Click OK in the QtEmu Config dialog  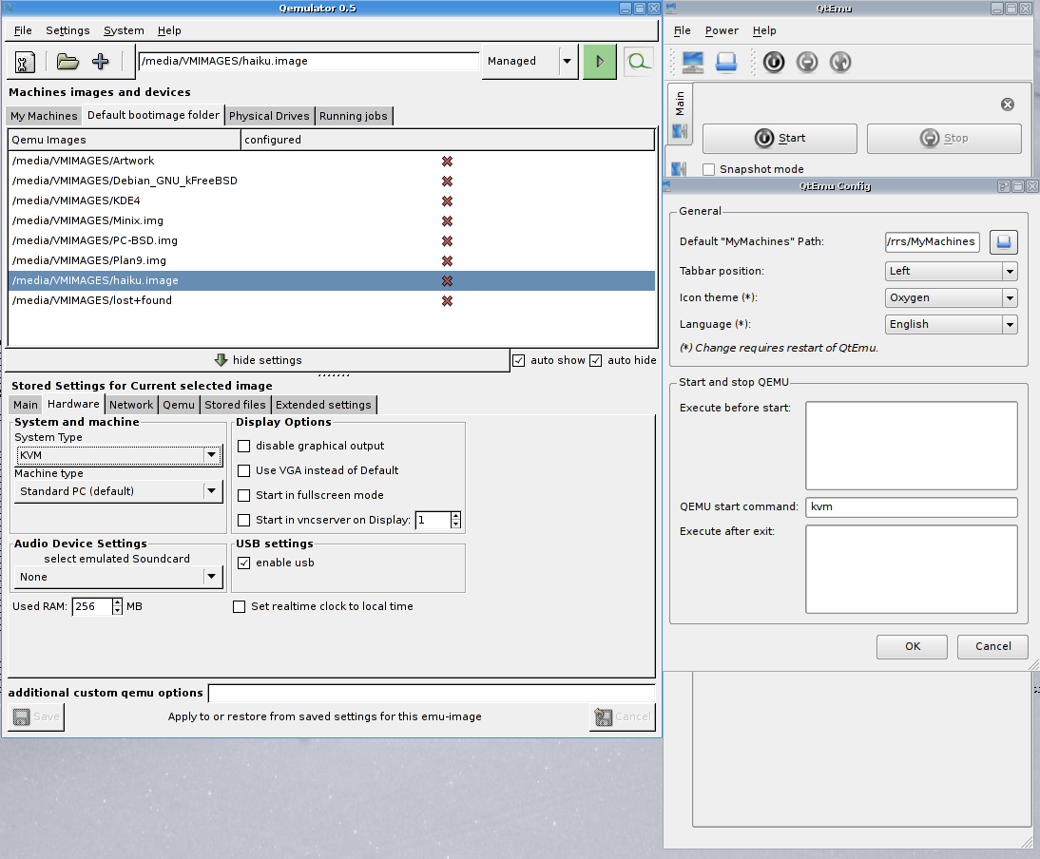tap(912, 646)
